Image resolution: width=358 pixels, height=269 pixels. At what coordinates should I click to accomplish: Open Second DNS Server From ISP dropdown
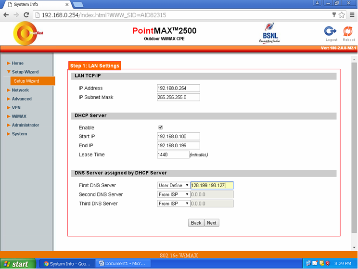point(173,194)
